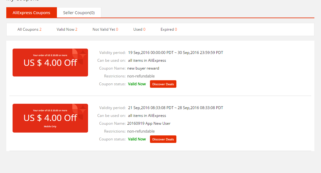Click 'Mobile Only' label on coupon card
The height and width of the screenshot is (173, 321).
point(50,127)
